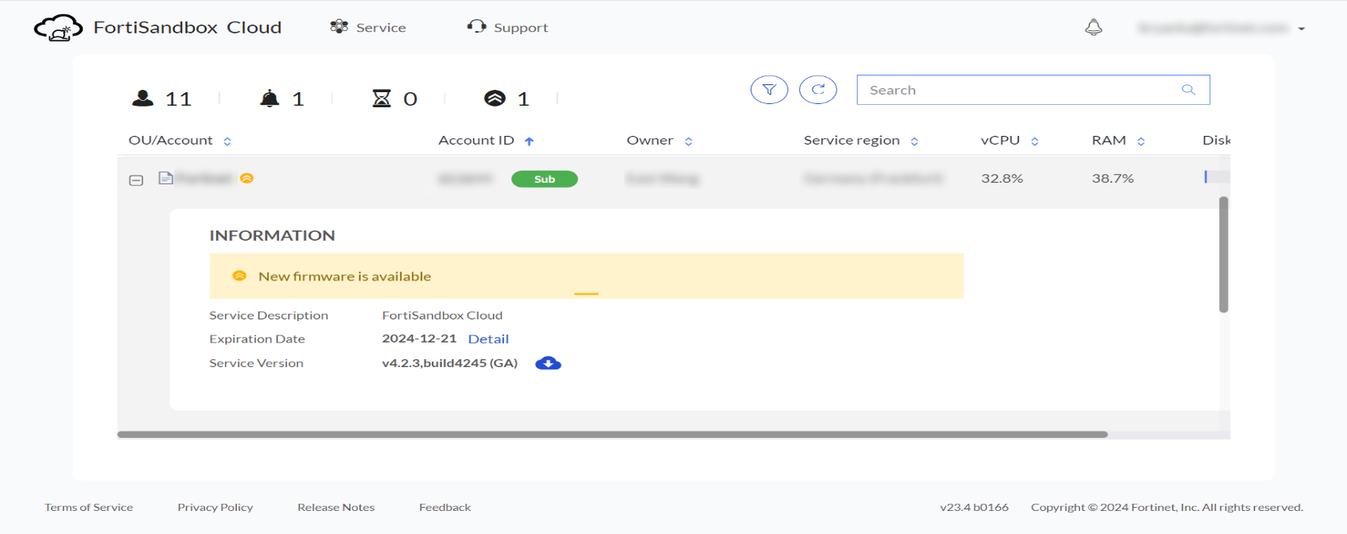Sort by Owner column
Image resolution: width=1347 pixels, height=534 pixels.
689,141
